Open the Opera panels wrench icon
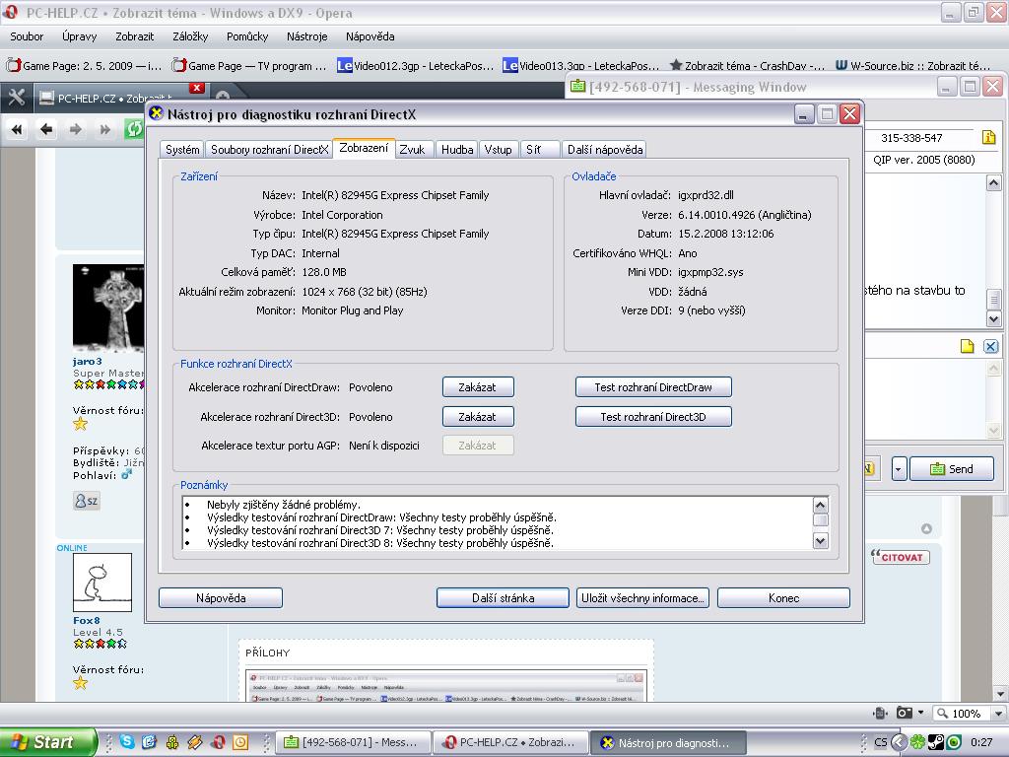 pyautogui.click(x=16, y=98)
